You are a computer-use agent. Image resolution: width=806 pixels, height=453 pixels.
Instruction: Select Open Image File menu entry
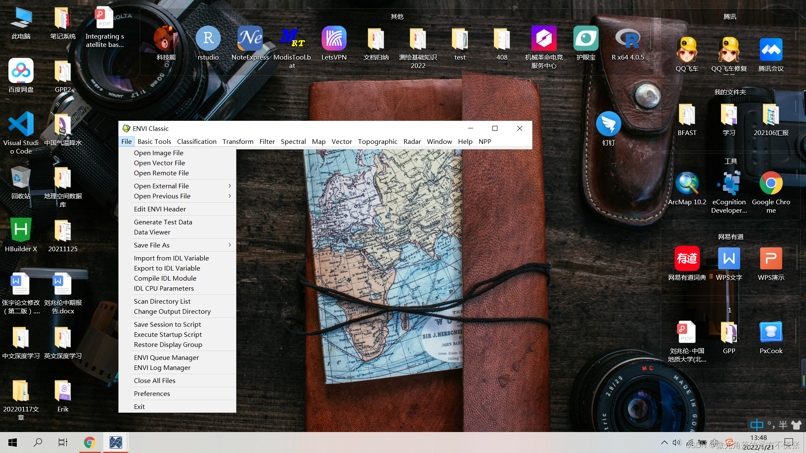[x=159, y=153]
